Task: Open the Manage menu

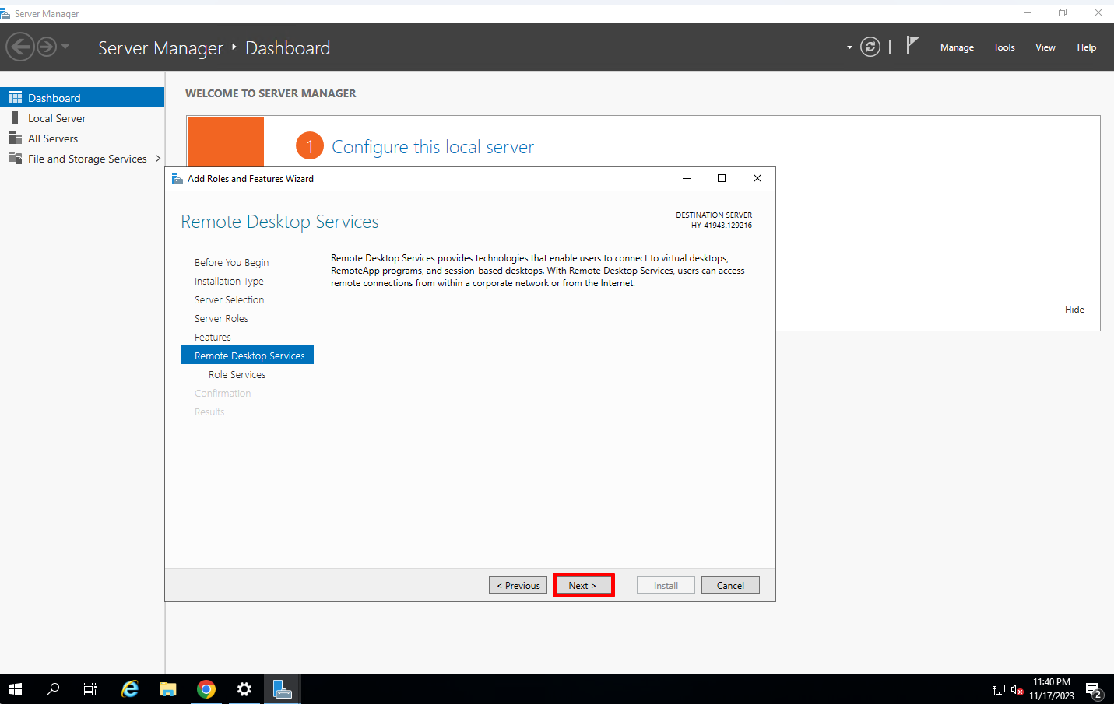Action: 957,47
